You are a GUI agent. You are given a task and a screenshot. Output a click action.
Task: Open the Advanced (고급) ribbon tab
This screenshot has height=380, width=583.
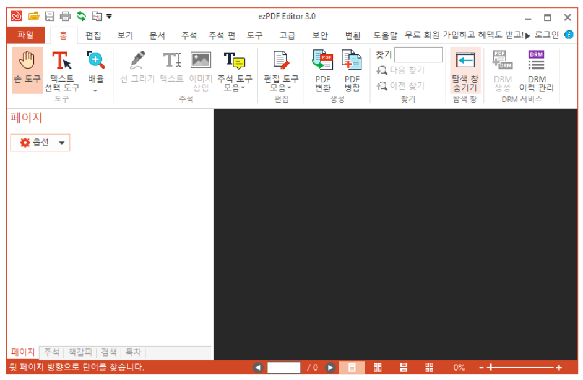coord(287,36)
